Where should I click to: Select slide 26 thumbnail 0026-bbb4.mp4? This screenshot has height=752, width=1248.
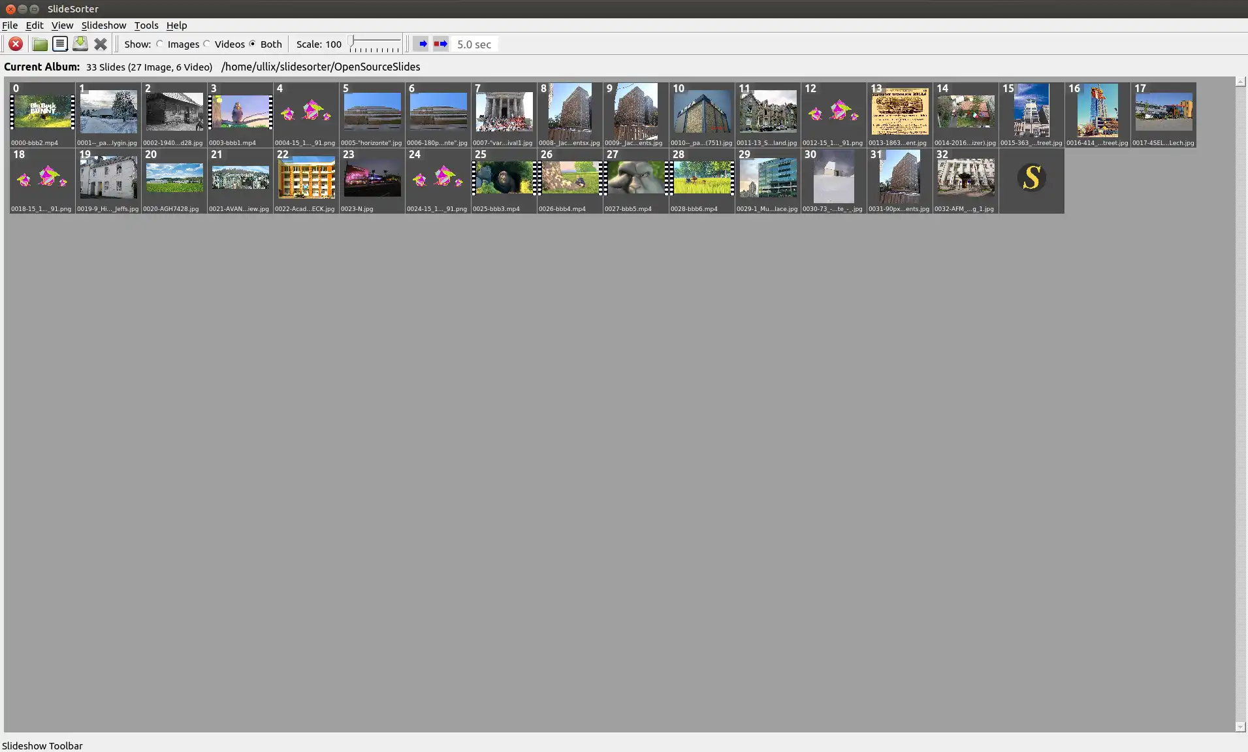click(570, 180)
